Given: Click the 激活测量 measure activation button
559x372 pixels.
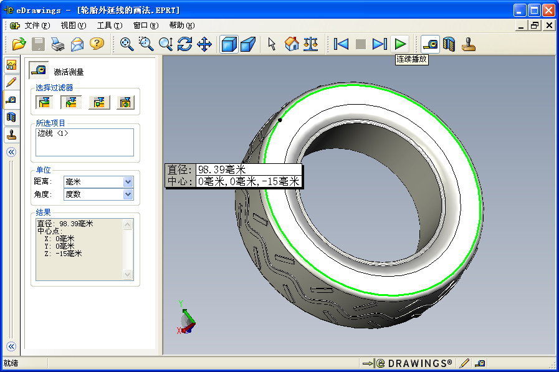Looking at the screenshot, I should (39, 70).
